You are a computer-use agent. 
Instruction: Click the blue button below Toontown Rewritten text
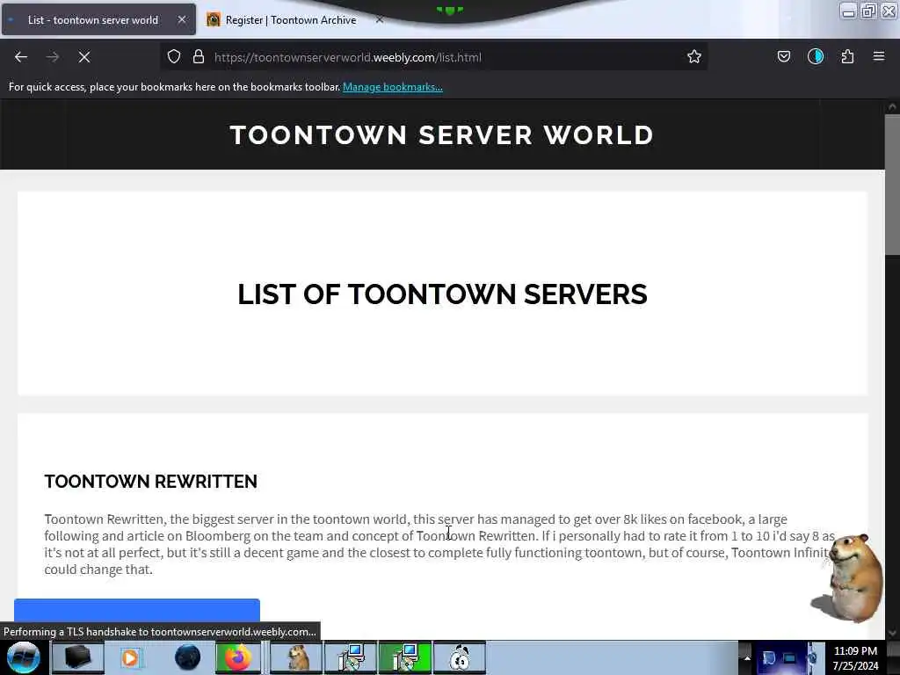pos(137,610)
